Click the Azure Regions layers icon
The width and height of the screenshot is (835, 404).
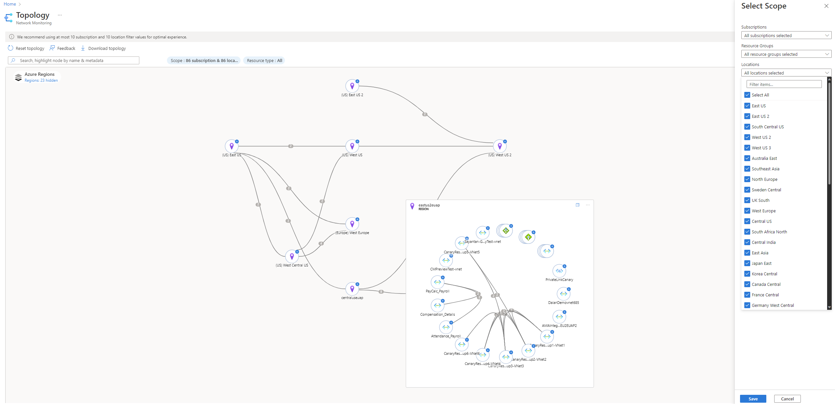[x=18, y=77]
